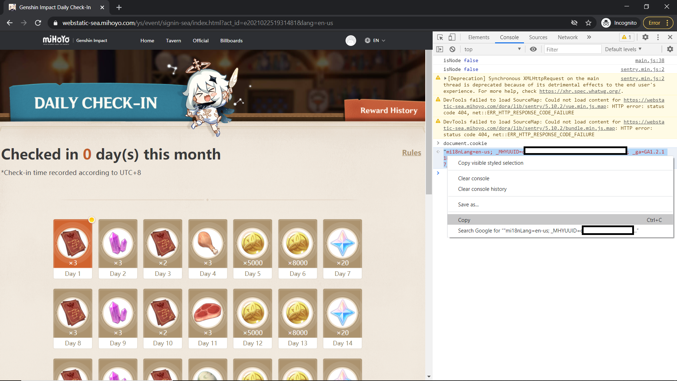This screenshot has width=677, height=381.
Task: Open console settings gear next to Default levels
Action: [670, 49]
